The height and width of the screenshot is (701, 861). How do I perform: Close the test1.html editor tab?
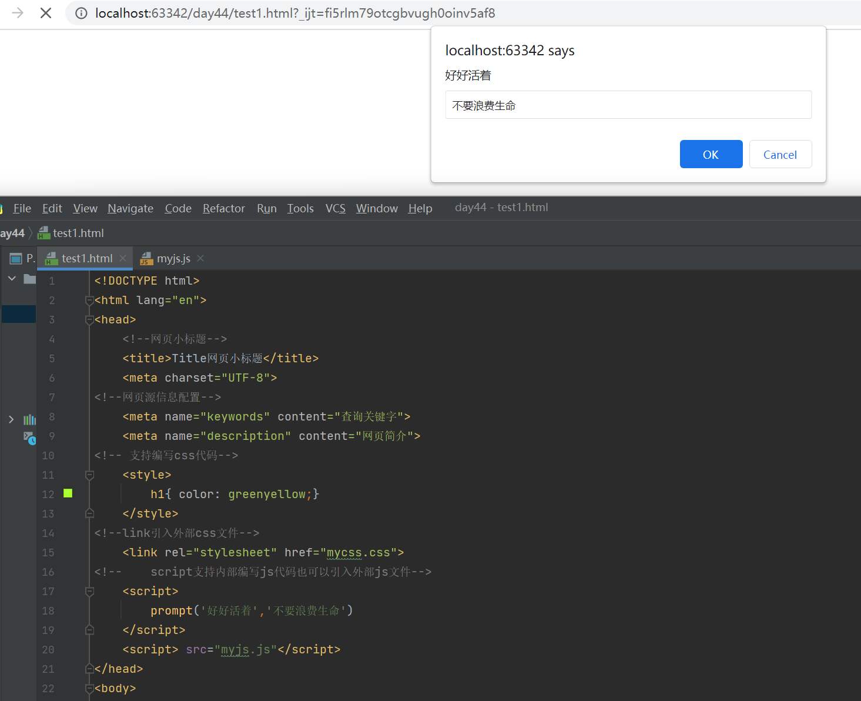click(123, 258)
